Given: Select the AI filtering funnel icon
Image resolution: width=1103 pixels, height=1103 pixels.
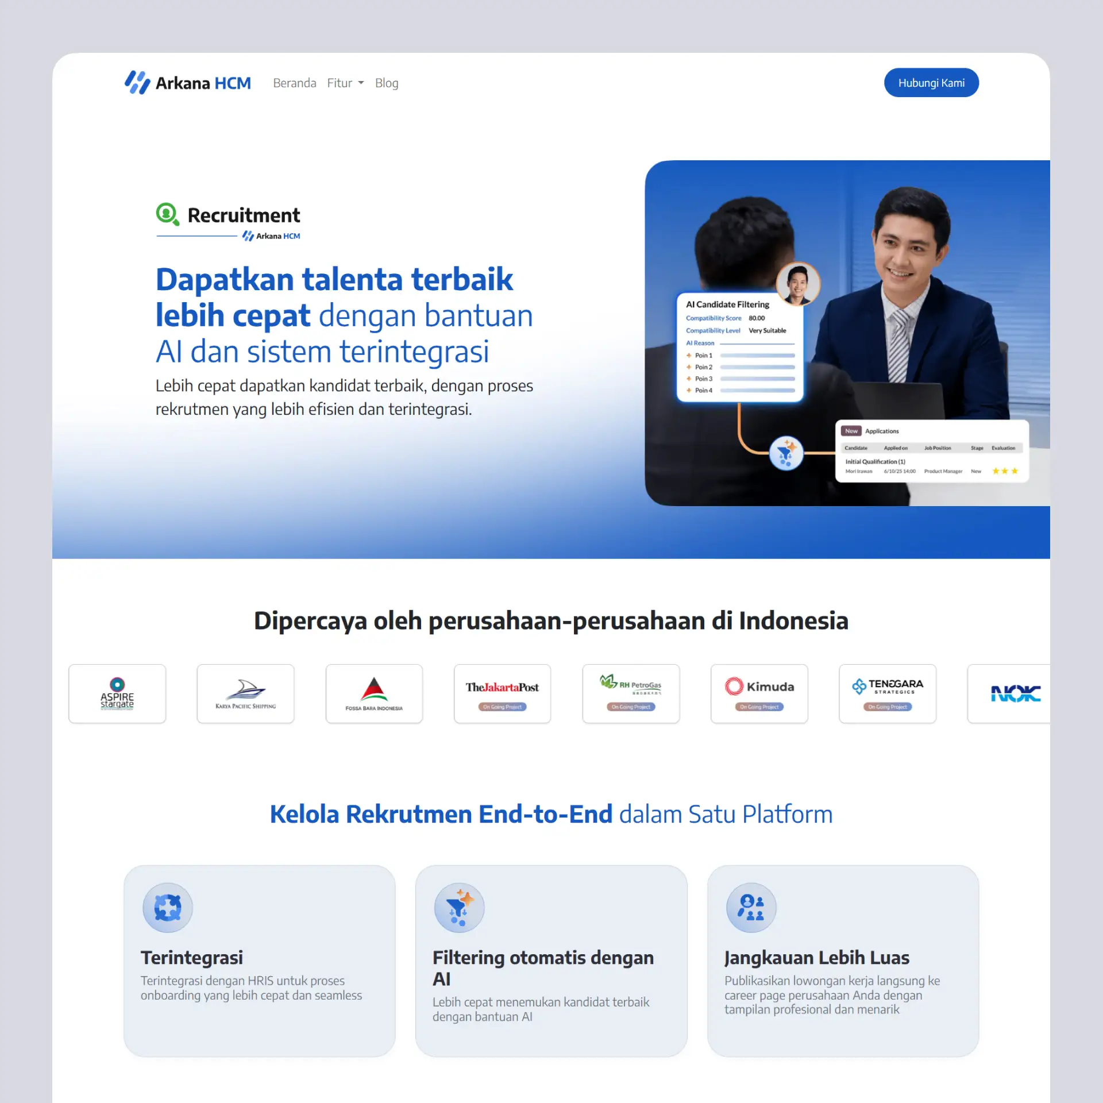Looking at the screenshot, I should [x=458, y=907].
